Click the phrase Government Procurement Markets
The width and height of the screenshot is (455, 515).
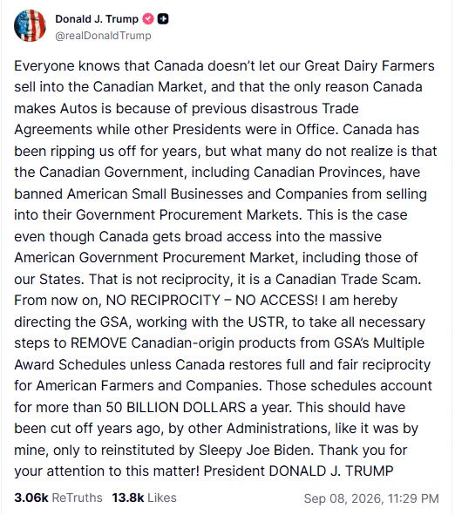pyautogui.click(x=187, y=215)
